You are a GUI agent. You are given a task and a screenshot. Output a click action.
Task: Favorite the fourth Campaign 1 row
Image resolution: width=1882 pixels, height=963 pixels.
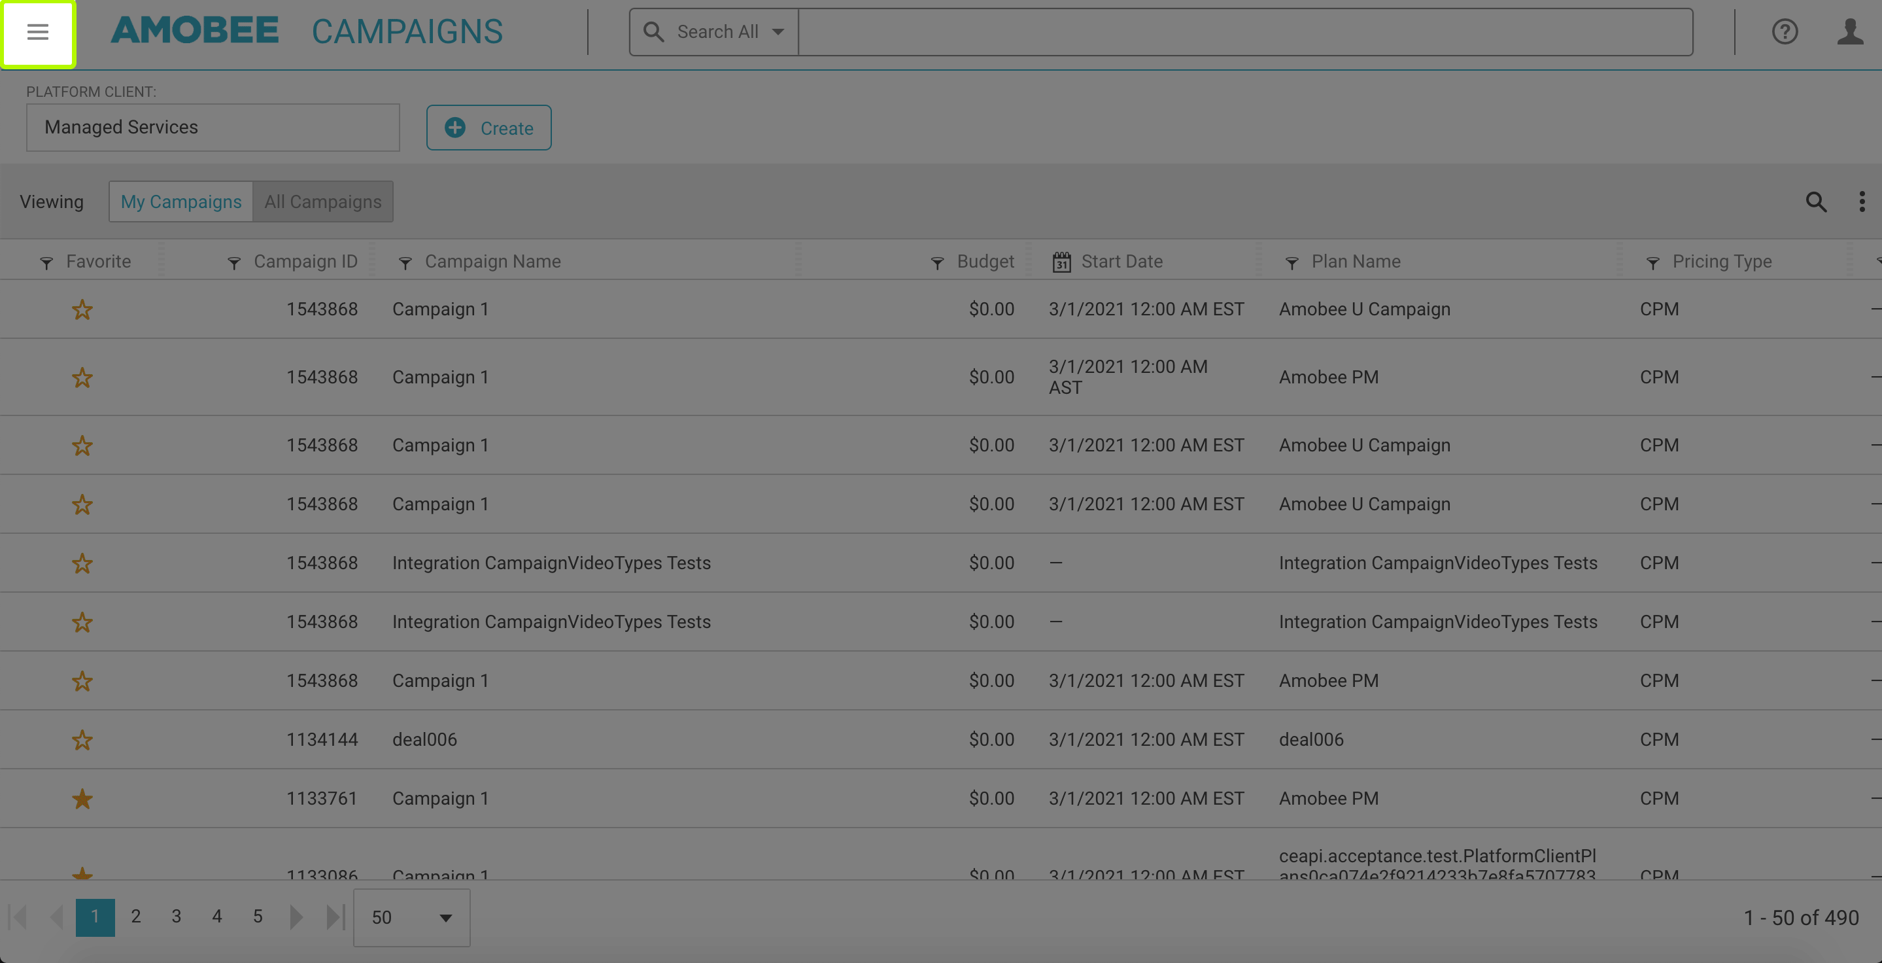pos(82,505)
